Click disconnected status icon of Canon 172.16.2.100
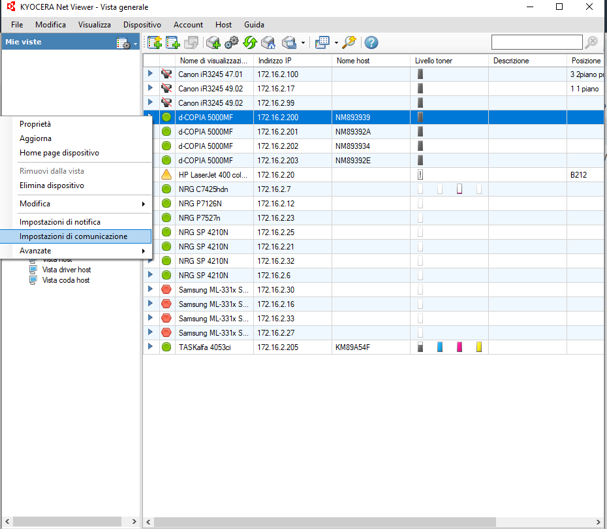 [166, 74]
